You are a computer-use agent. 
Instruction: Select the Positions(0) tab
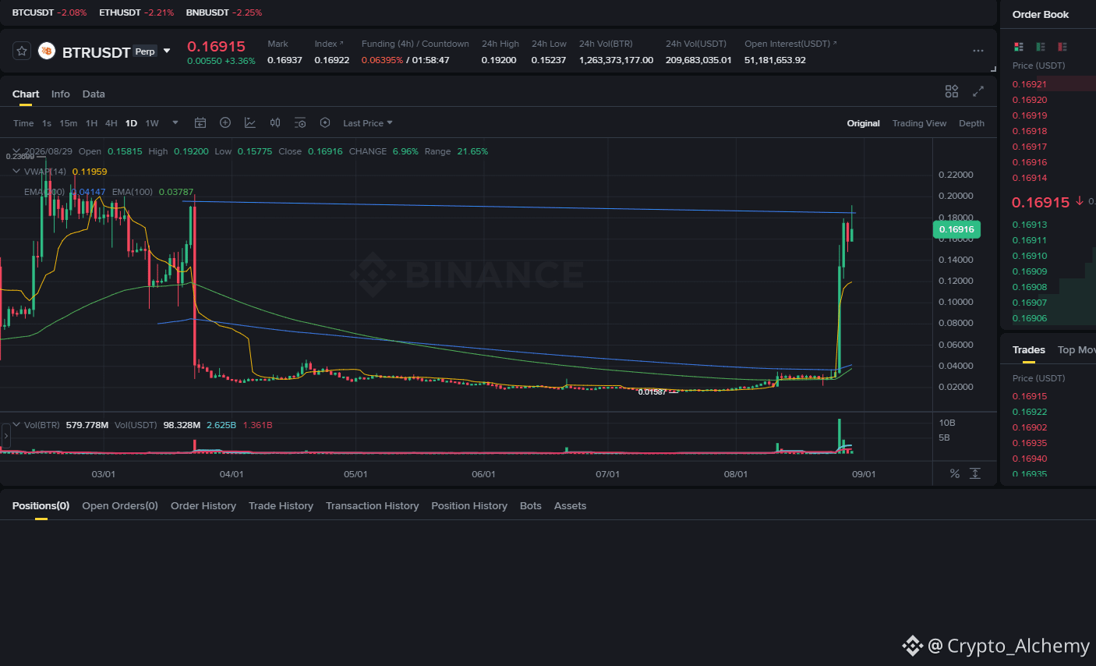tap(41, 505)
